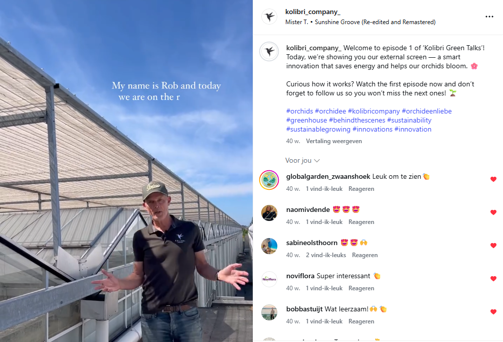Unlike globalgarden_zwaanshoek comment with the heart
This screenshot has height=342, width=503.
tap(493, 179)
